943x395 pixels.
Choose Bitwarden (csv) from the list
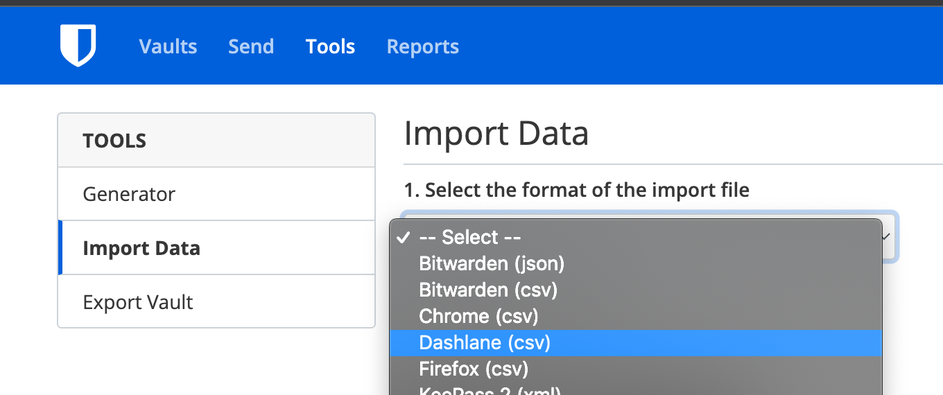pos(488,290)
